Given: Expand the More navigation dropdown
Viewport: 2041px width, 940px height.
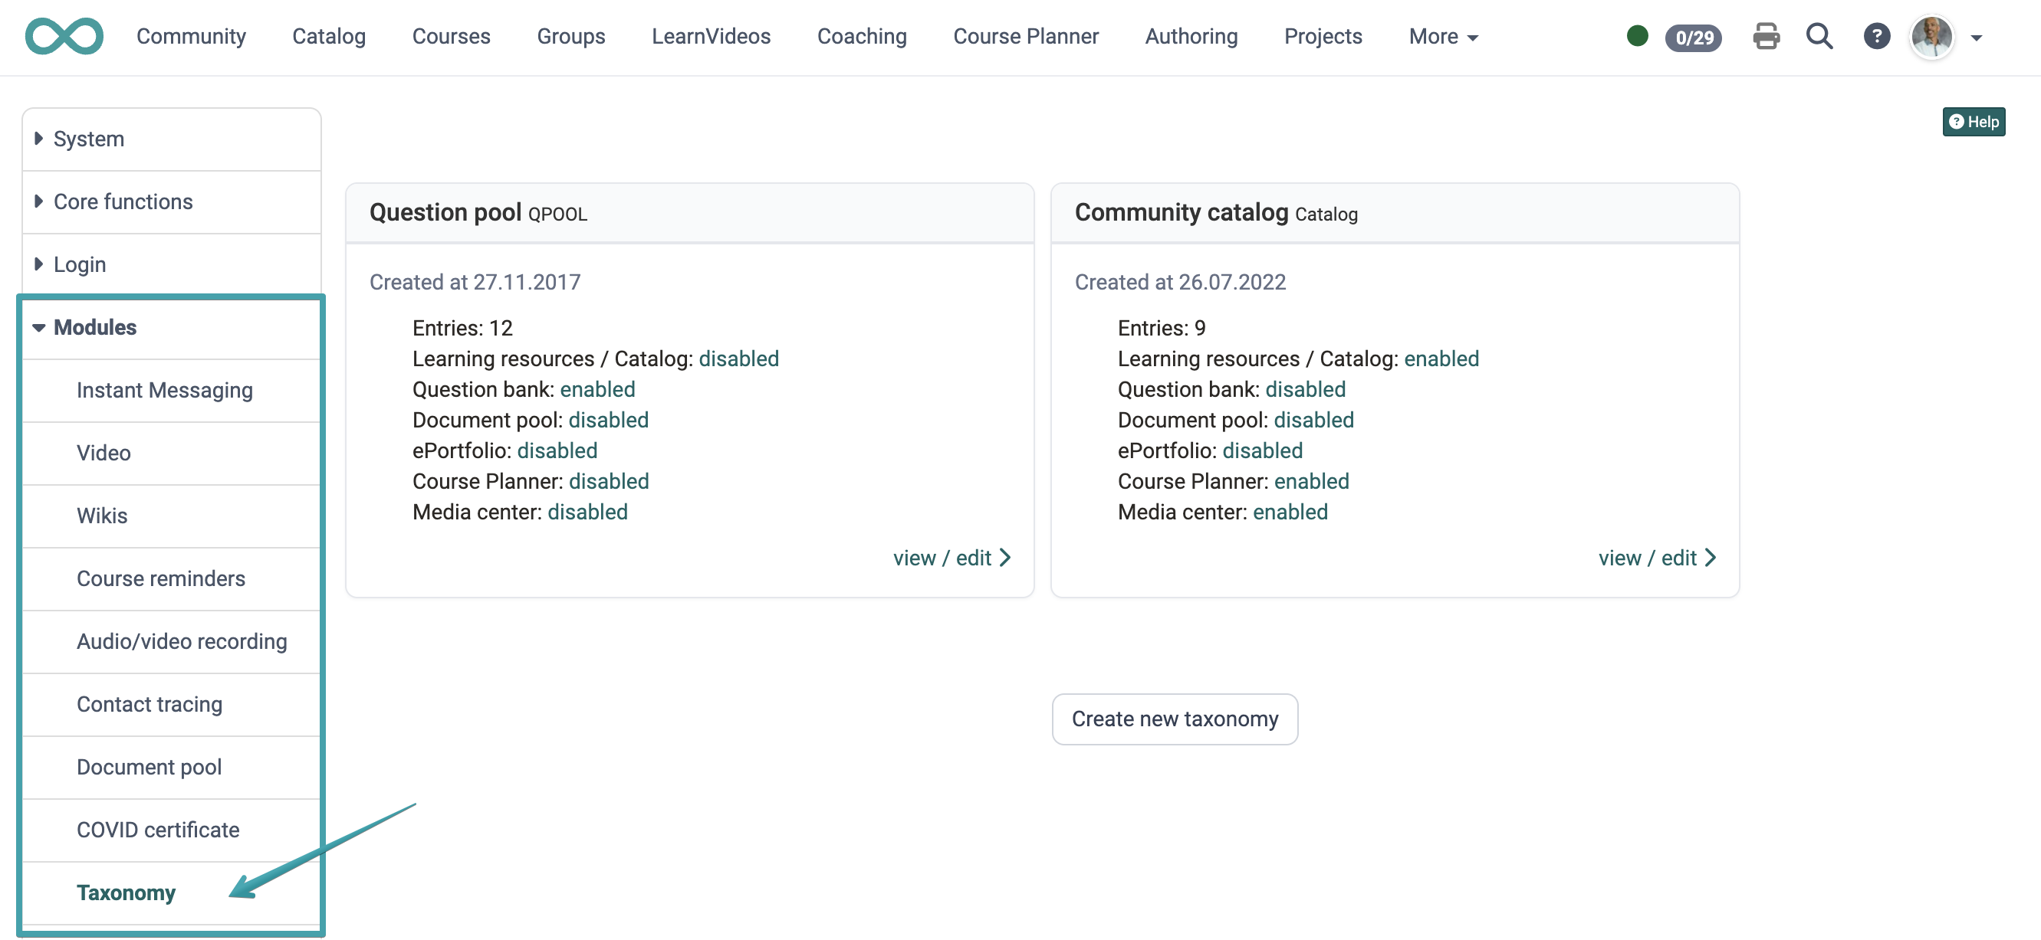Looking at the screenshot, I should 1443,37.
